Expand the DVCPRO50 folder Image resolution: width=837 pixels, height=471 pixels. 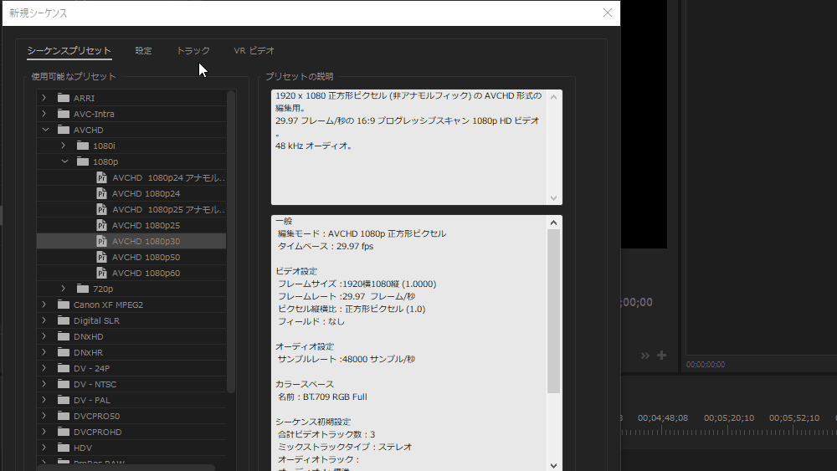point(44,416)
